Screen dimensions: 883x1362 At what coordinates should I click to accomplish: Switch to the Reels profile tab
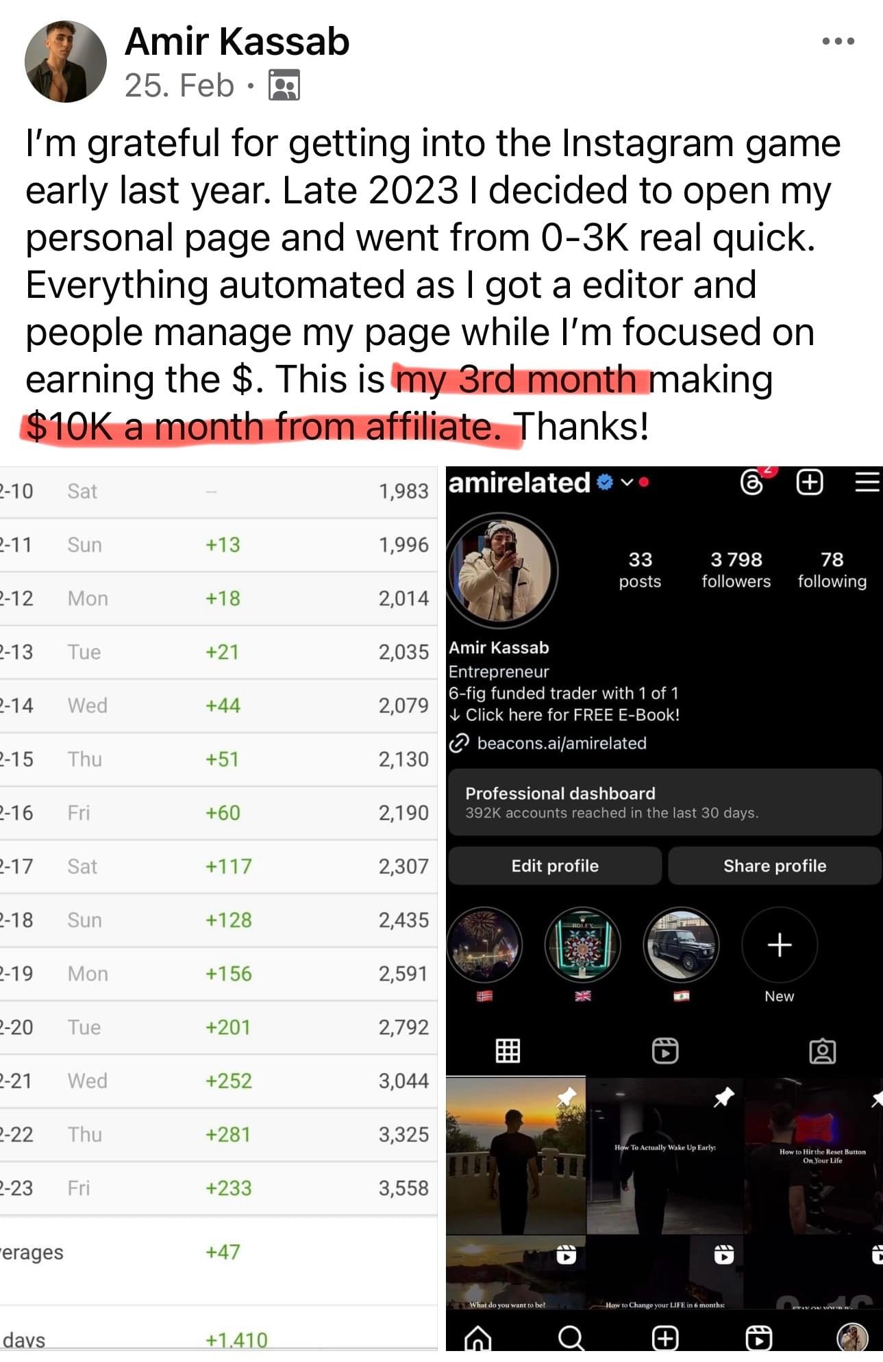click(665, 1050)
